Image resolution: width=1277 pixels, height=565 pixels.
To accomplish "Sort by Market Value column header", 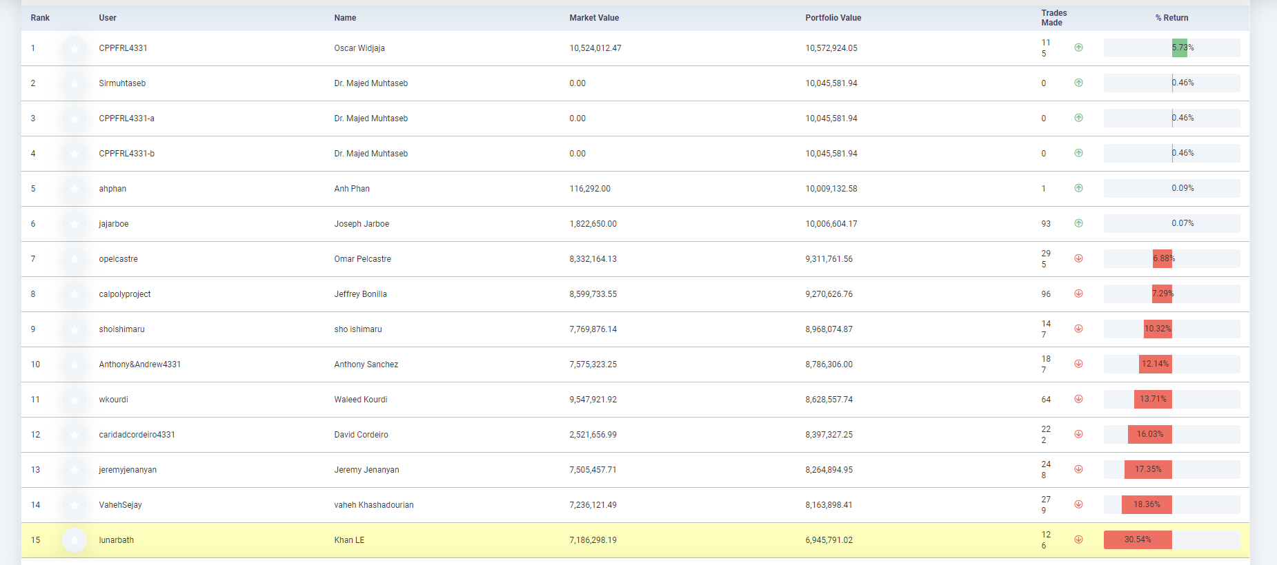I will coord(594,18).
